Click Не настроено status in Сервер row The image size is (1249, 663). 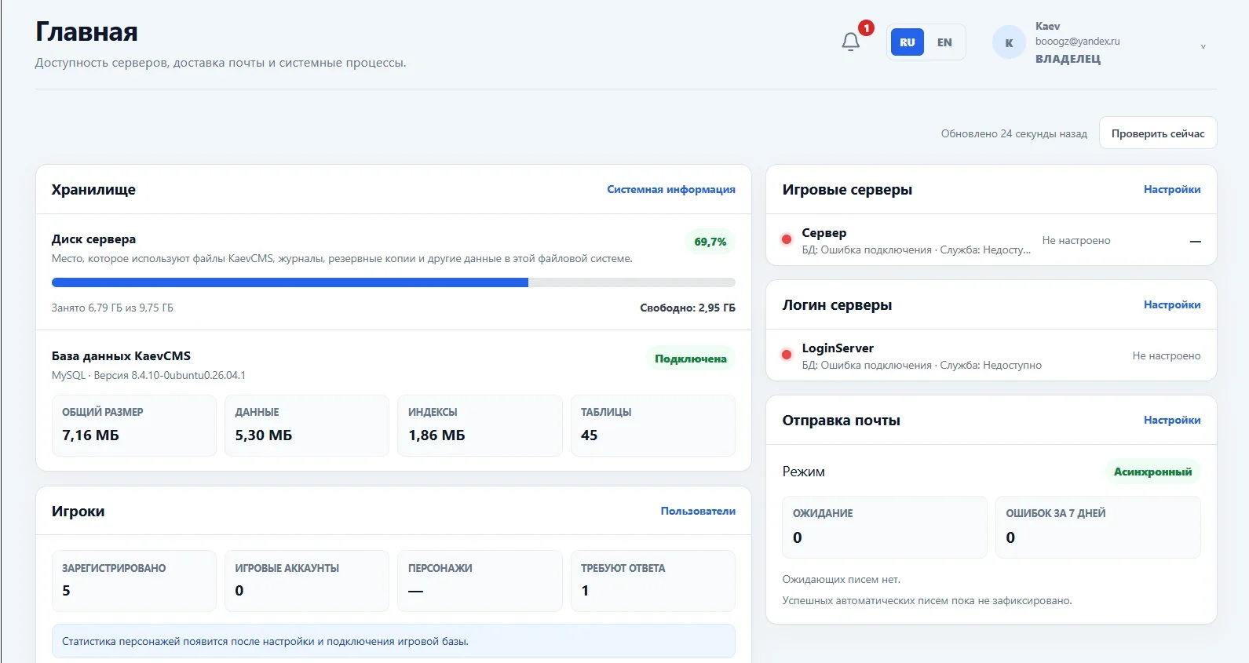coord(1076,240)
